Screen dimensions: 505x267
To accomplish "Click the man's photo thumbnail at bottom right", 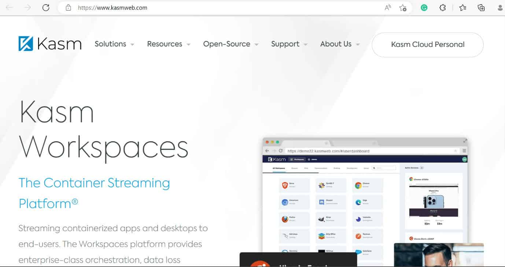I will coord(439,255).
